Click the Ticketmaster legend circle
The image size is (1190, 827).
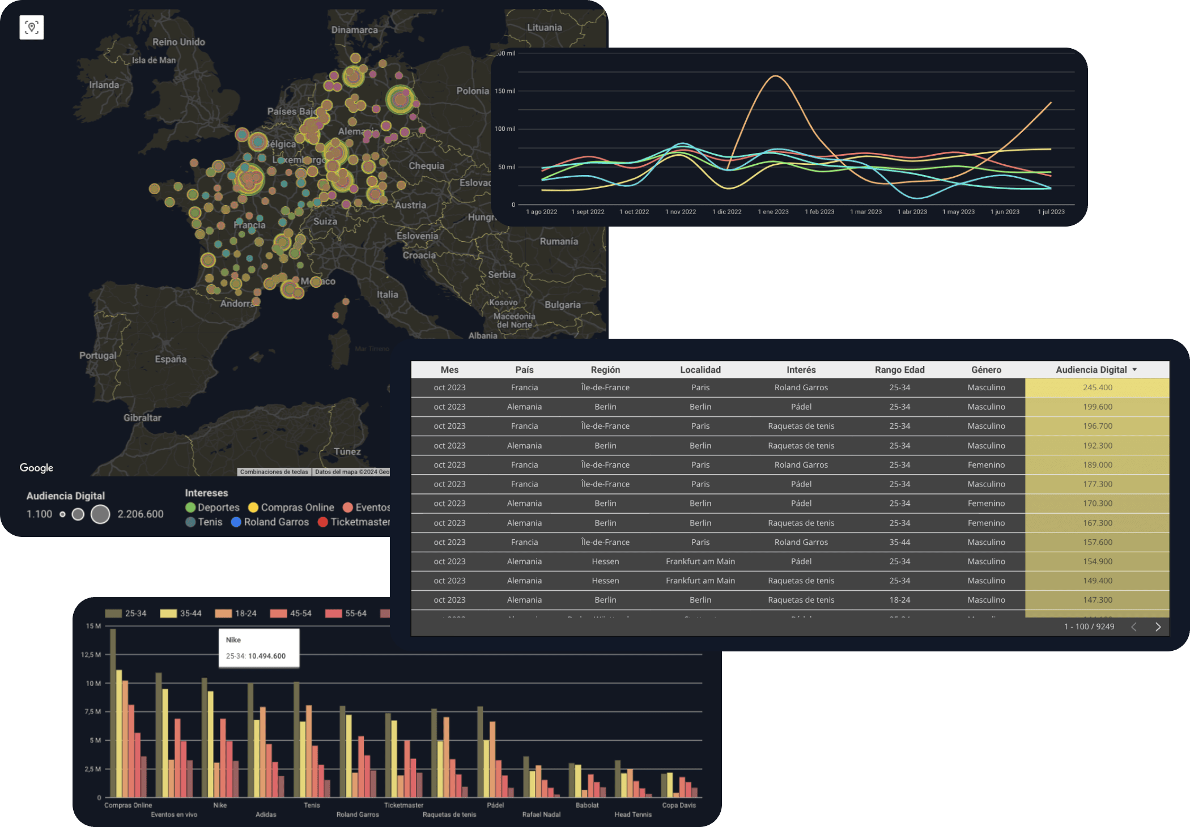(x=323, y=522)
